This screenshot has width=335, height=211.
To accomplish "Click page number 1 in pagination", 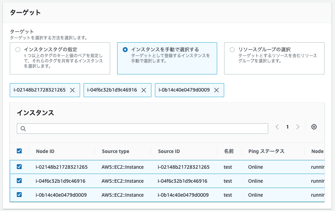I will [x=287, y=127].
